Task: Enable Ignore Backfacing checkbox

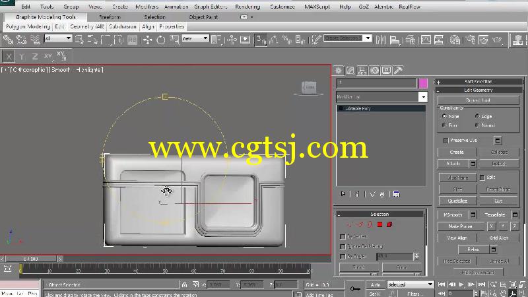Action: coord(343,246)
